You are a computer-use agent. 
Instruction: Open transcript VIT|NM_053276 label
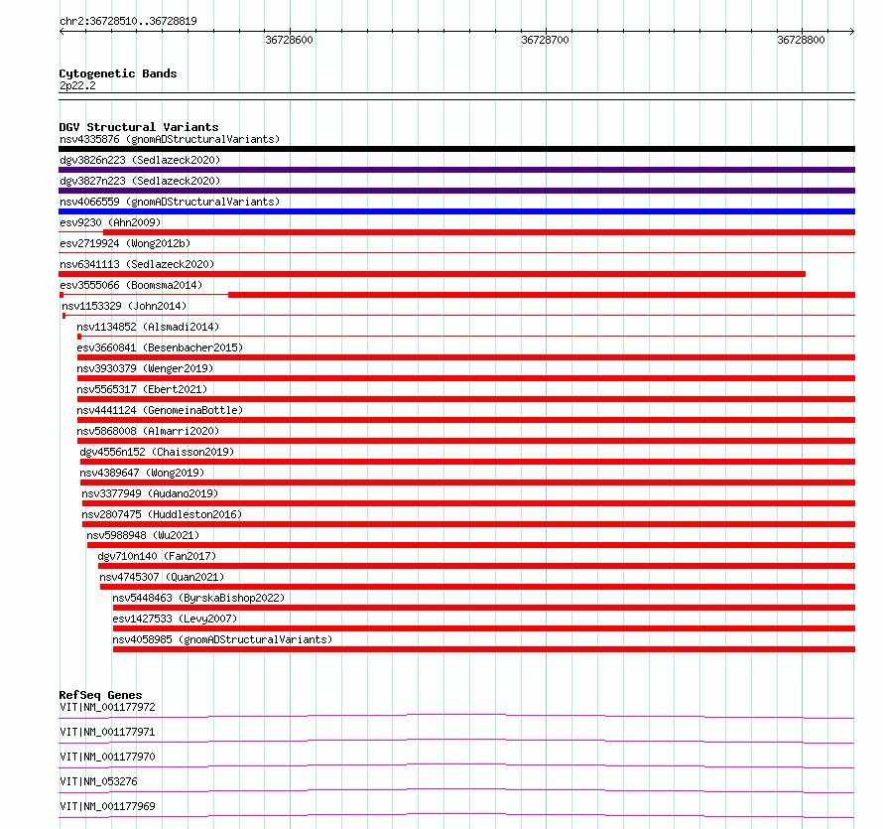coord(98,781)
